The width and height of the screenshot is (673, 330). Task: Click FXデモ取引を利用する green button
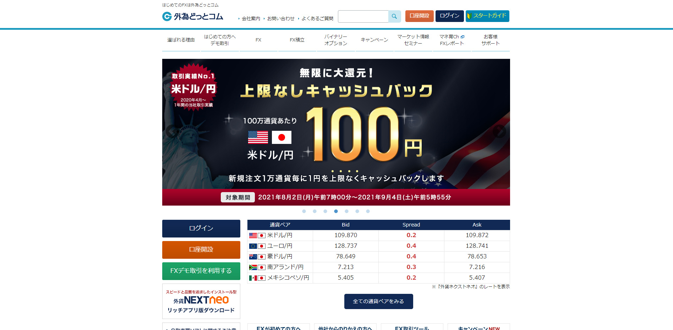[201, 271]
